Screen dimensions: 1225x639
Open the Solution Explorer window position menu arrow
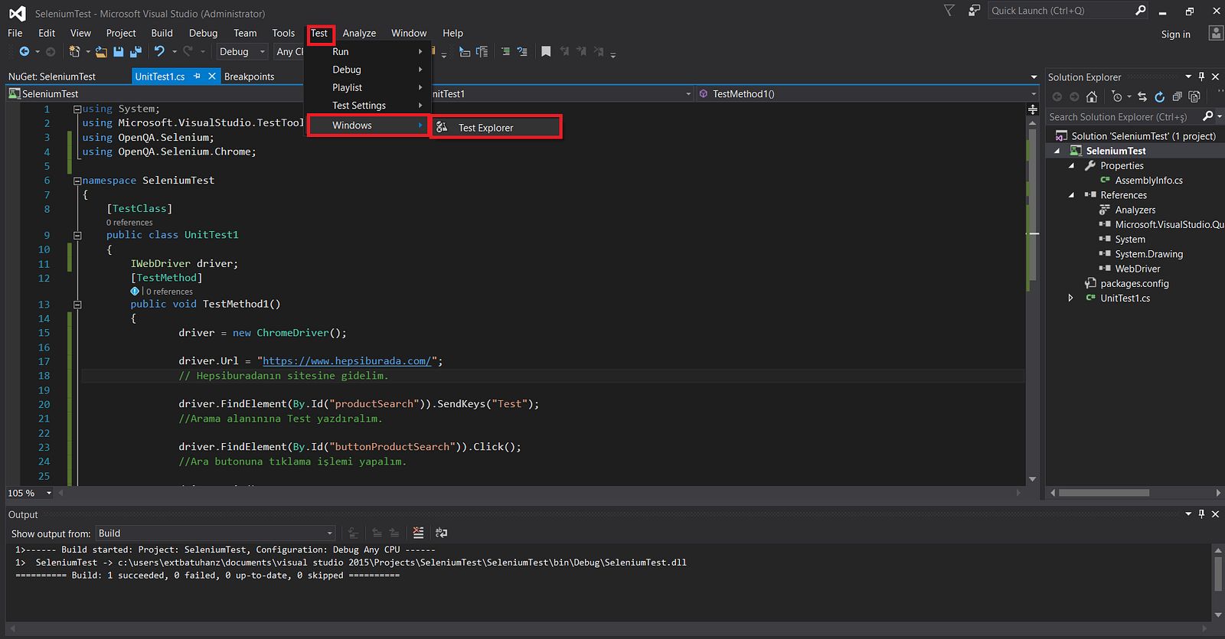[x=1188, y=77]
